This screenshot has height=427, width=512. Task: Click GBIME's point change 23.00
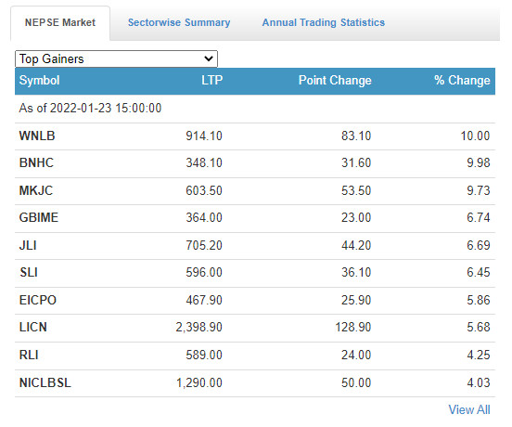[356, 217]
